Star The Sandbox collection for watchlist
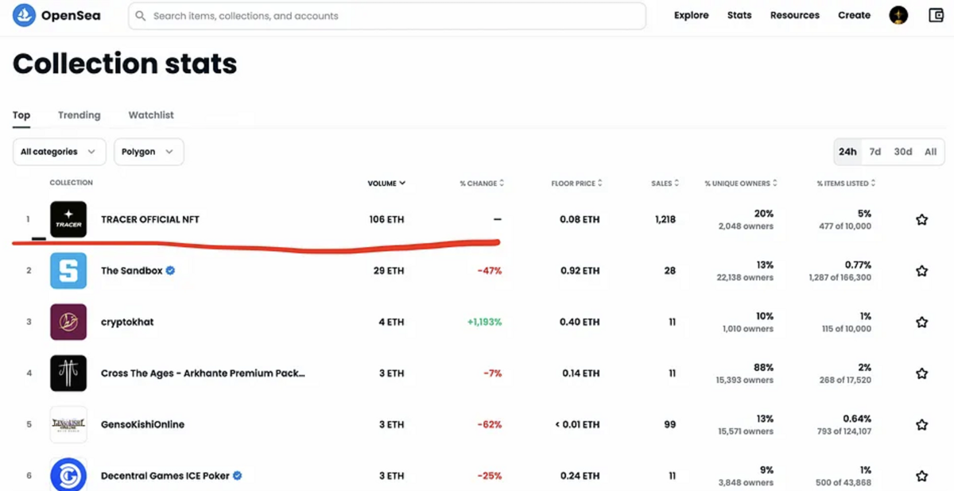954x491 pixels. click(x=921, y=271)
